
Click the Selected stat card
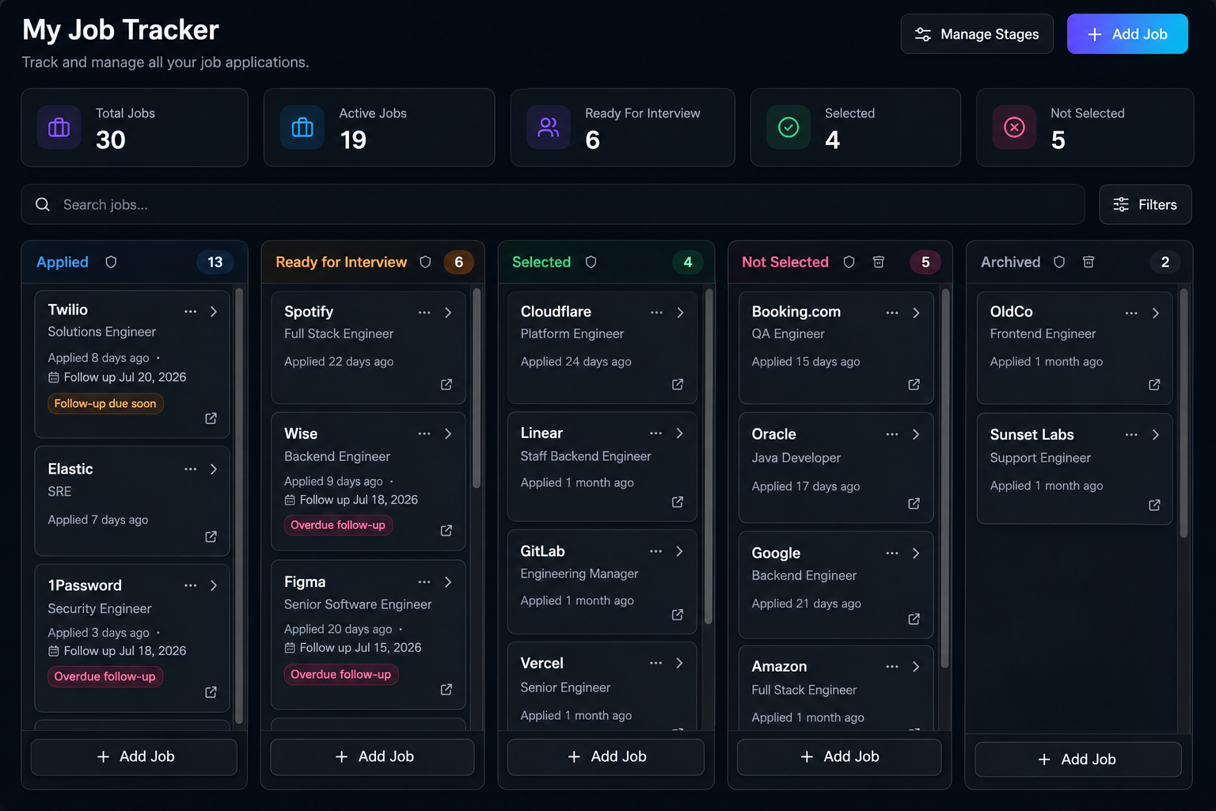[856, 128]
